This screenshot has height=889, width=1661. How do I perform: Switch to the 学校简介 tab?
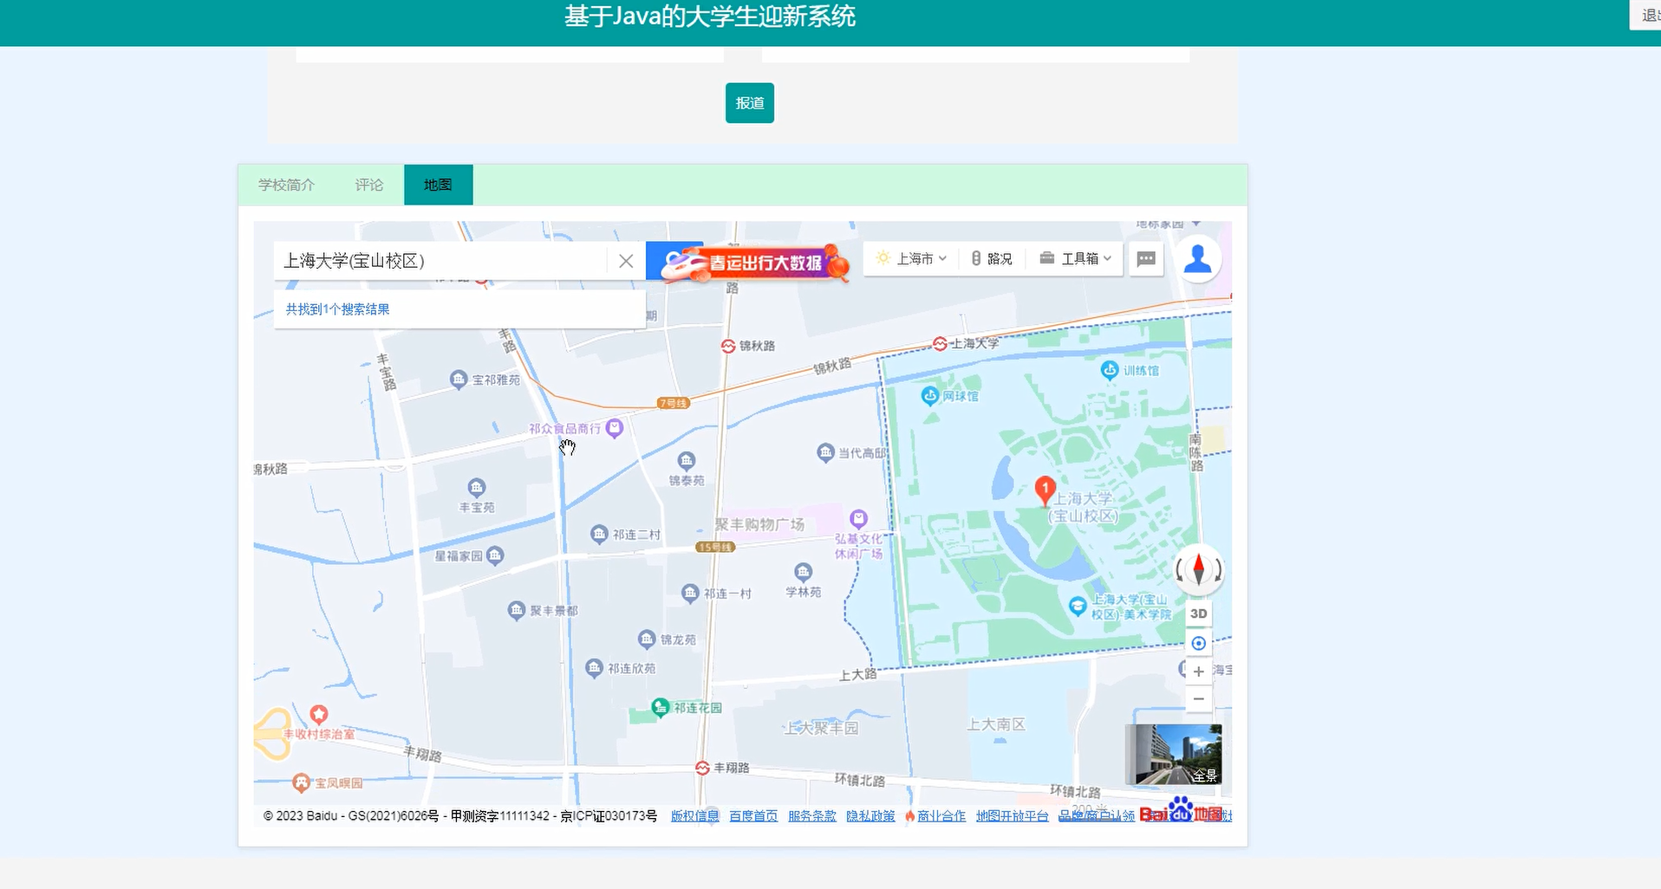[286, 185]
